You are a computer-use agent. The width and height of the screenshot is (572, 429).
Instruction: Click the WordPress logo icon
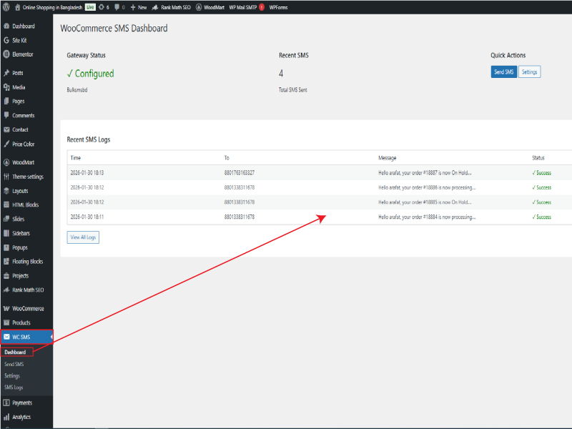(6, 6)
